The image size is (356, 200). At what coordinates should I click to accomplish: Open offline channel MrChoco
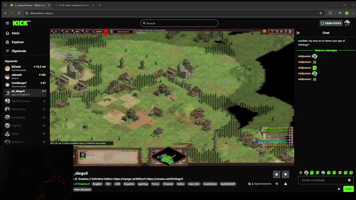click(25, 142)
